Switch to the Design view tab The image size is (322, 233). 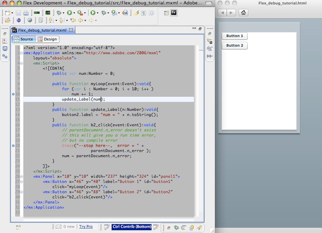[x=48, y=39]
